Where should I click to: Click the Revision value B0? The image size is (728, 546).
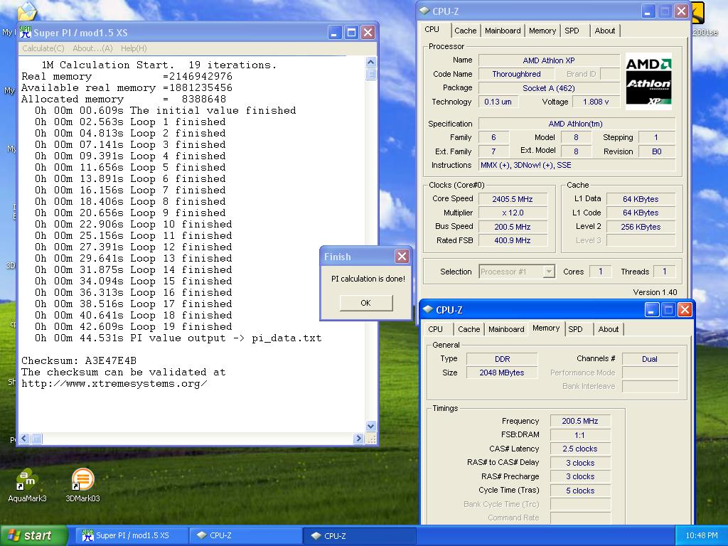pyautogui.click(x=656, y=151)
